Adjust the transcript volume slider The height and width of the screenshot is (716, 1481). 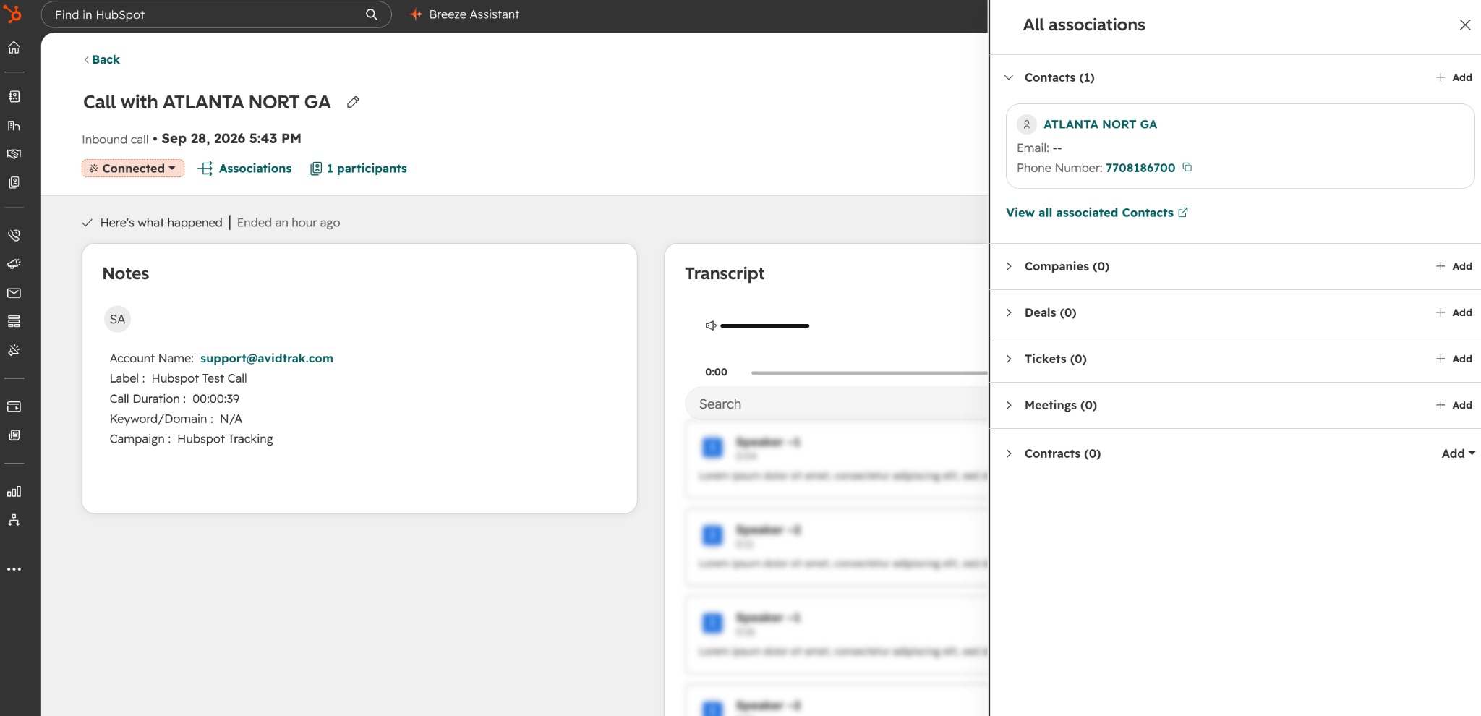(764, 325)
